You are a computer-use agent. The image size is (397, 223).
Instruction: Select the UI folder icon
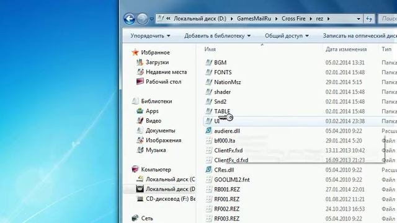point(208,121)
